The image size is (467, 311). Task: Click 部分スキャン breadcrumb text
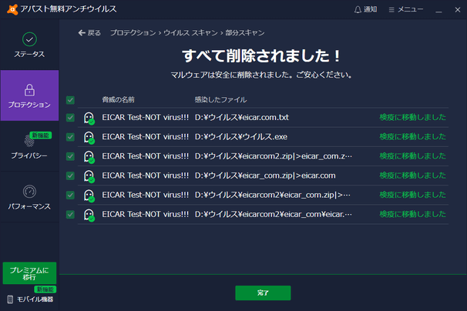245,33
